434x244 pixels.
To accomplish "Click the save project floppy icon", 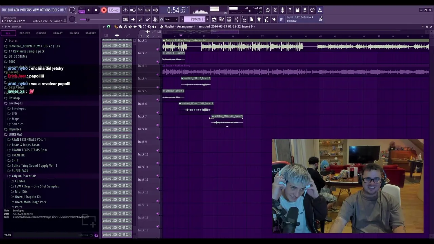I will pos(297,10).
